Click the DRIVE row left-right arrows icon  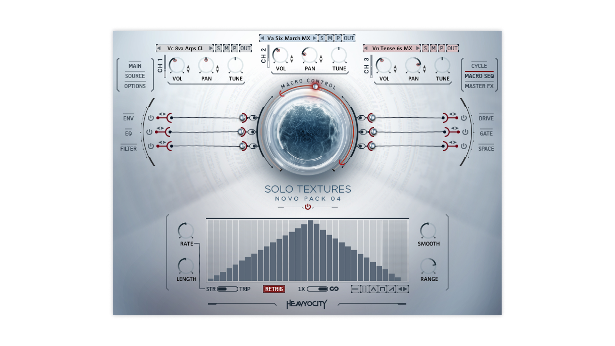453,114
